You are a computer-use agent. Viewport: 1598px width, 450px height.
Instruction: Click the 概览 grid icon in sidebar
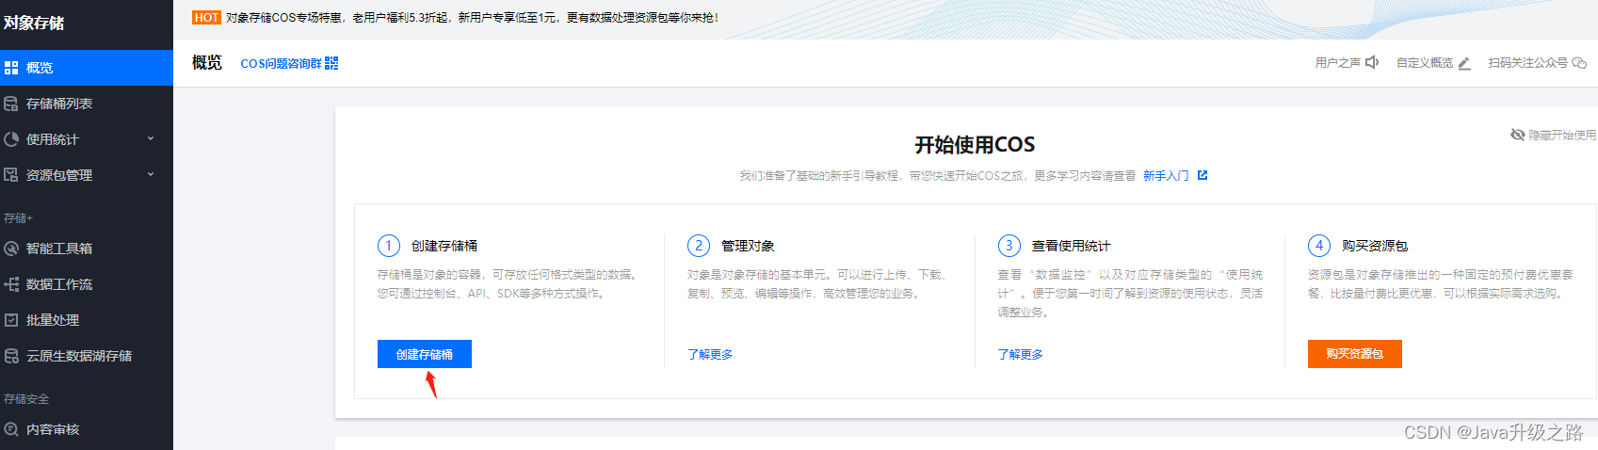(x=11, y=68)
